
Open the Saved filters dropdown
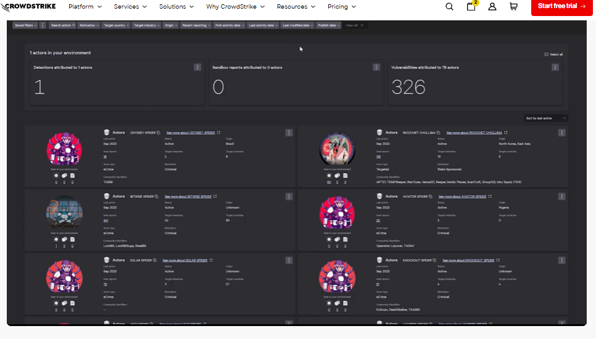tap(25, 25)
